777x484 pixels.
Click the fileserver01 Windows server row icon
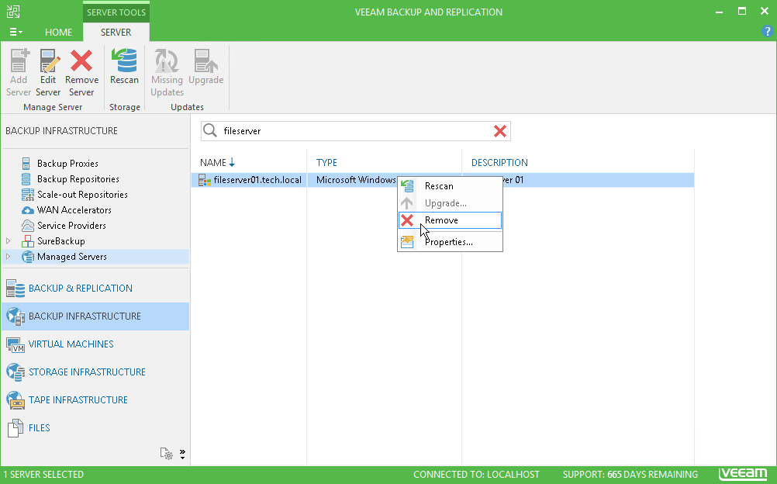click(205, 180)
